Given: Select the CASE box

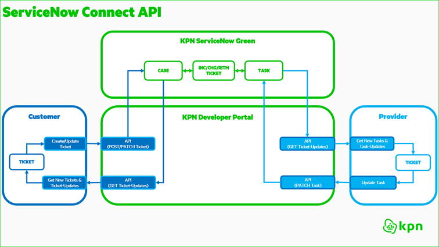Looking at the screenshot, I should [163, 71].
